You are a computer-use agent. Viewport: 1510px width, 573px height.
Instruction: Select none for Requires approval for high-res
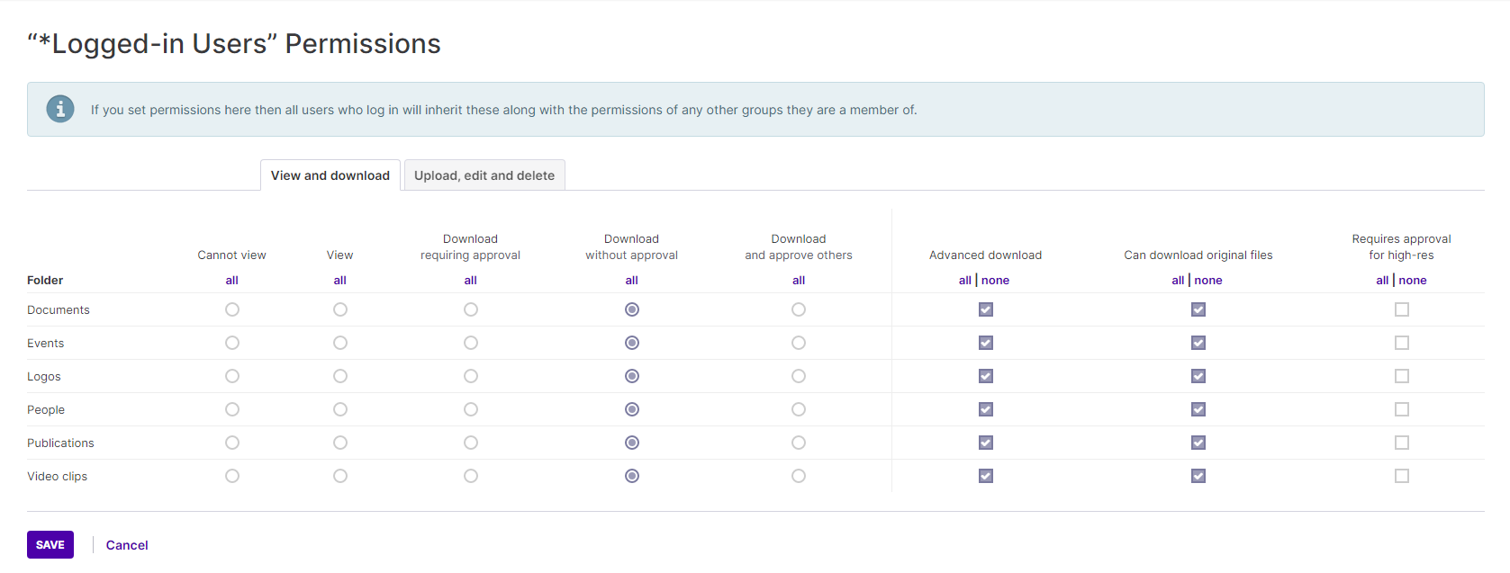coord(1413,281)
